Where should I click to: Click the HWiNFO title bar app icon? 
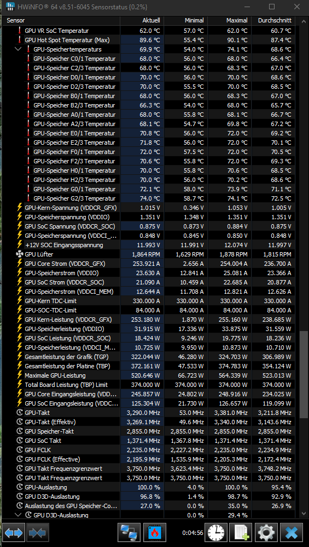coord(11,7)
